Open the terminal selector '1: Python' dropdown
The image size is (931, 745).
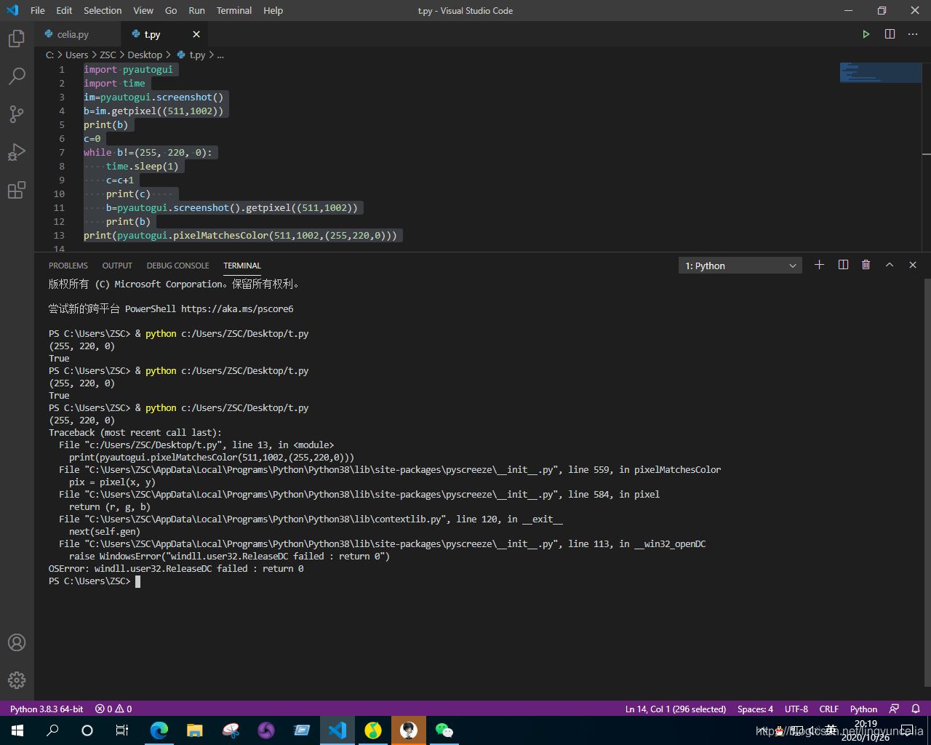(x=740, y=266)
